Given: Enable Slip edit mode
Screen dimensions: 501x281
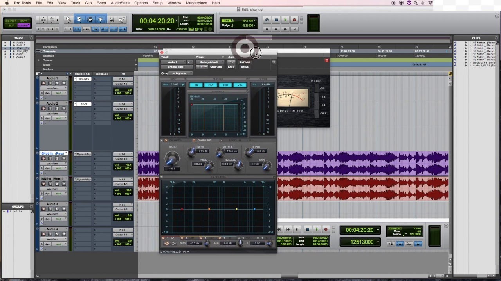Looking at the screenshot, I should click(11, 25).
